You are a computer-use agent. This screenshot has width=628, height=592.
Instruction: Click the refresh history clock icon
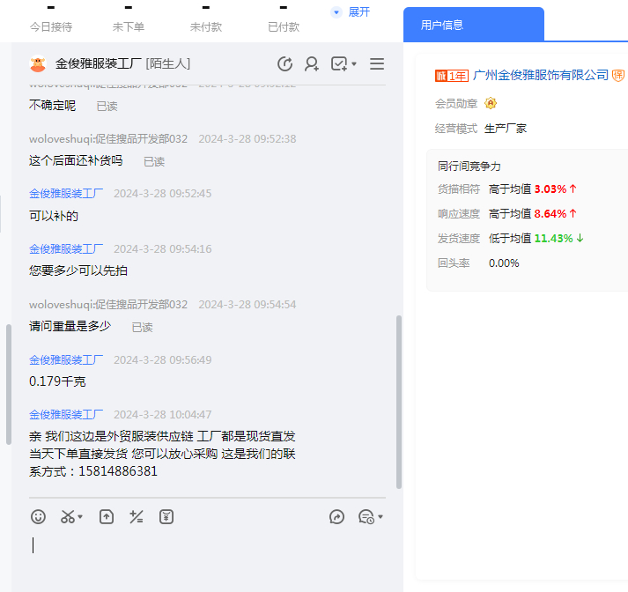tap(284, 63)
